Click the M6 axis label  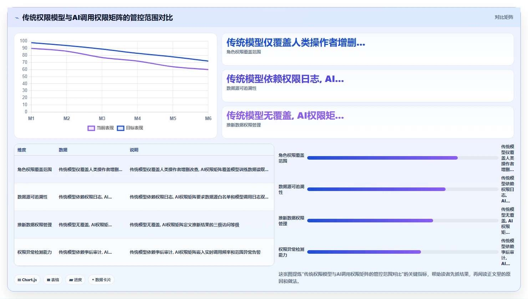click(208, 118)
